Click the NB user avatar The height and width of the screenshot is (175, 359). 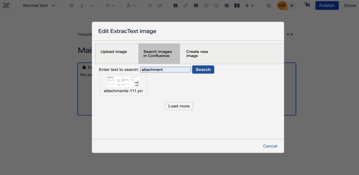[282, 5]
